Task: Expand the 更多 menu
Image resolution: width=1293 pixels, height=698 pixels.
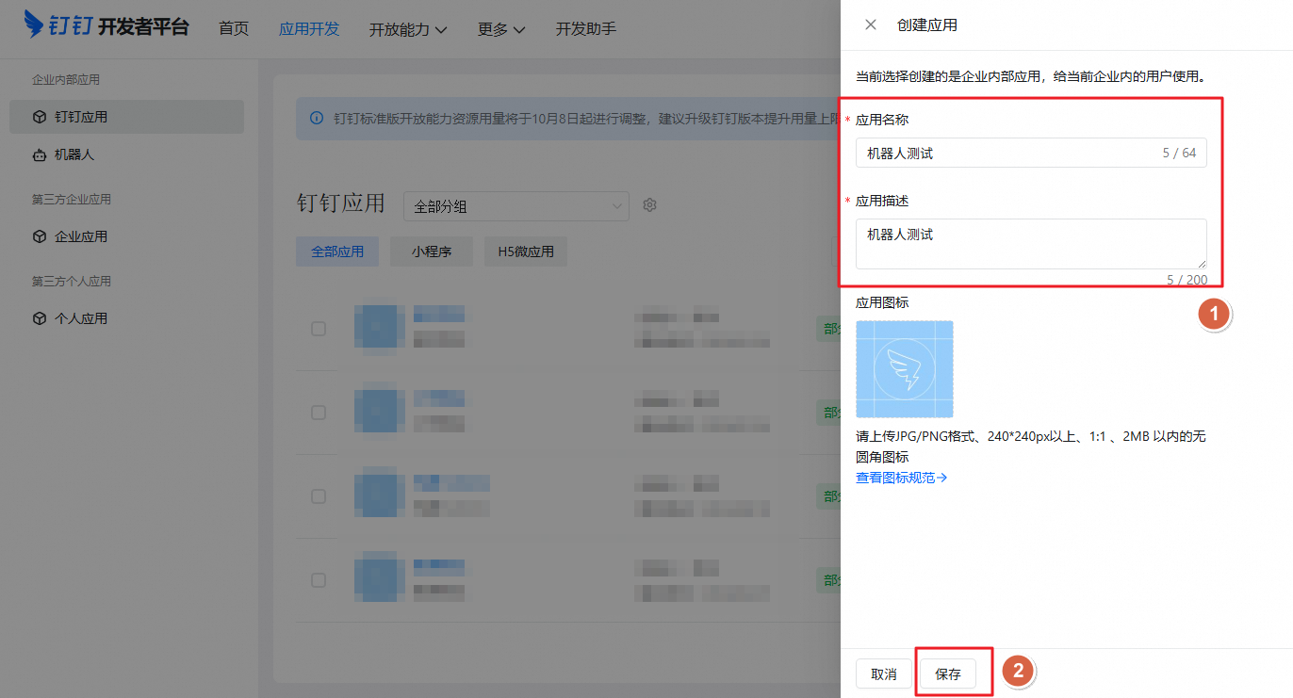Action: pos(499,28)
